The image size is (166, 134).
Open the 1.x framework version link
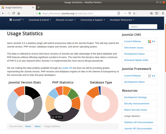(x=154, y=76)
